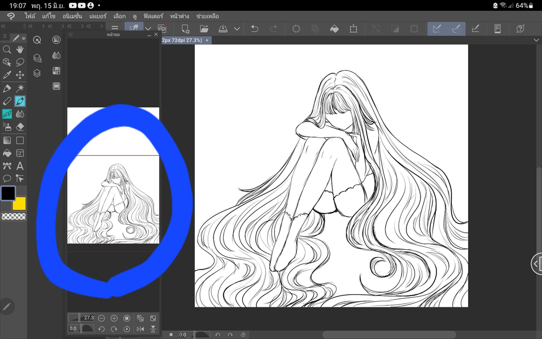Expand the right edge panel handle
Screen dimensions: 542x339
pos(536,264)
